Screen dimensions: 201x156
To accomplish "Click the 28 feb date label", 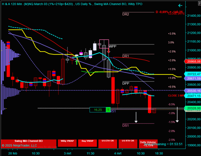I will click(x=13, y=153).
